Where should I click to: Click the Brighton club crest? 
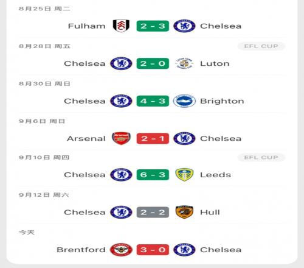coord(184,101)
